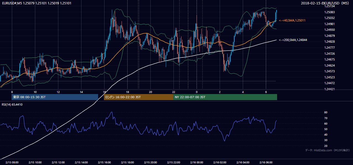Select the ロンドン 16:00-22:00 JST session bar
Viewport: 353px width, 165px height.
138,97
